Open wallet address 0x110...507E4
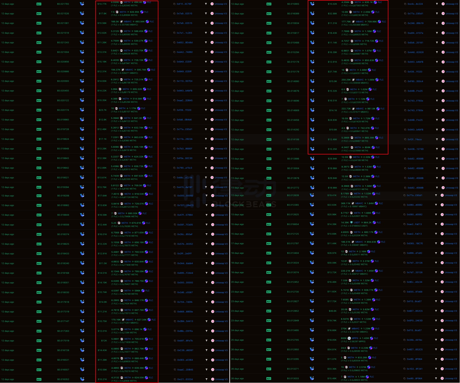The width and height of the screenshot is (460, 383). [185, 81]
